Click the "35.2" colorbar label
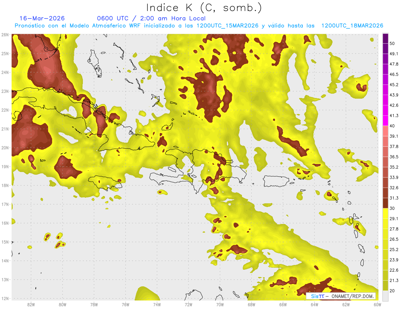Image resolution: width=401 pixels, height=309 pixels. pyautogui.click(x=394, y=167)
